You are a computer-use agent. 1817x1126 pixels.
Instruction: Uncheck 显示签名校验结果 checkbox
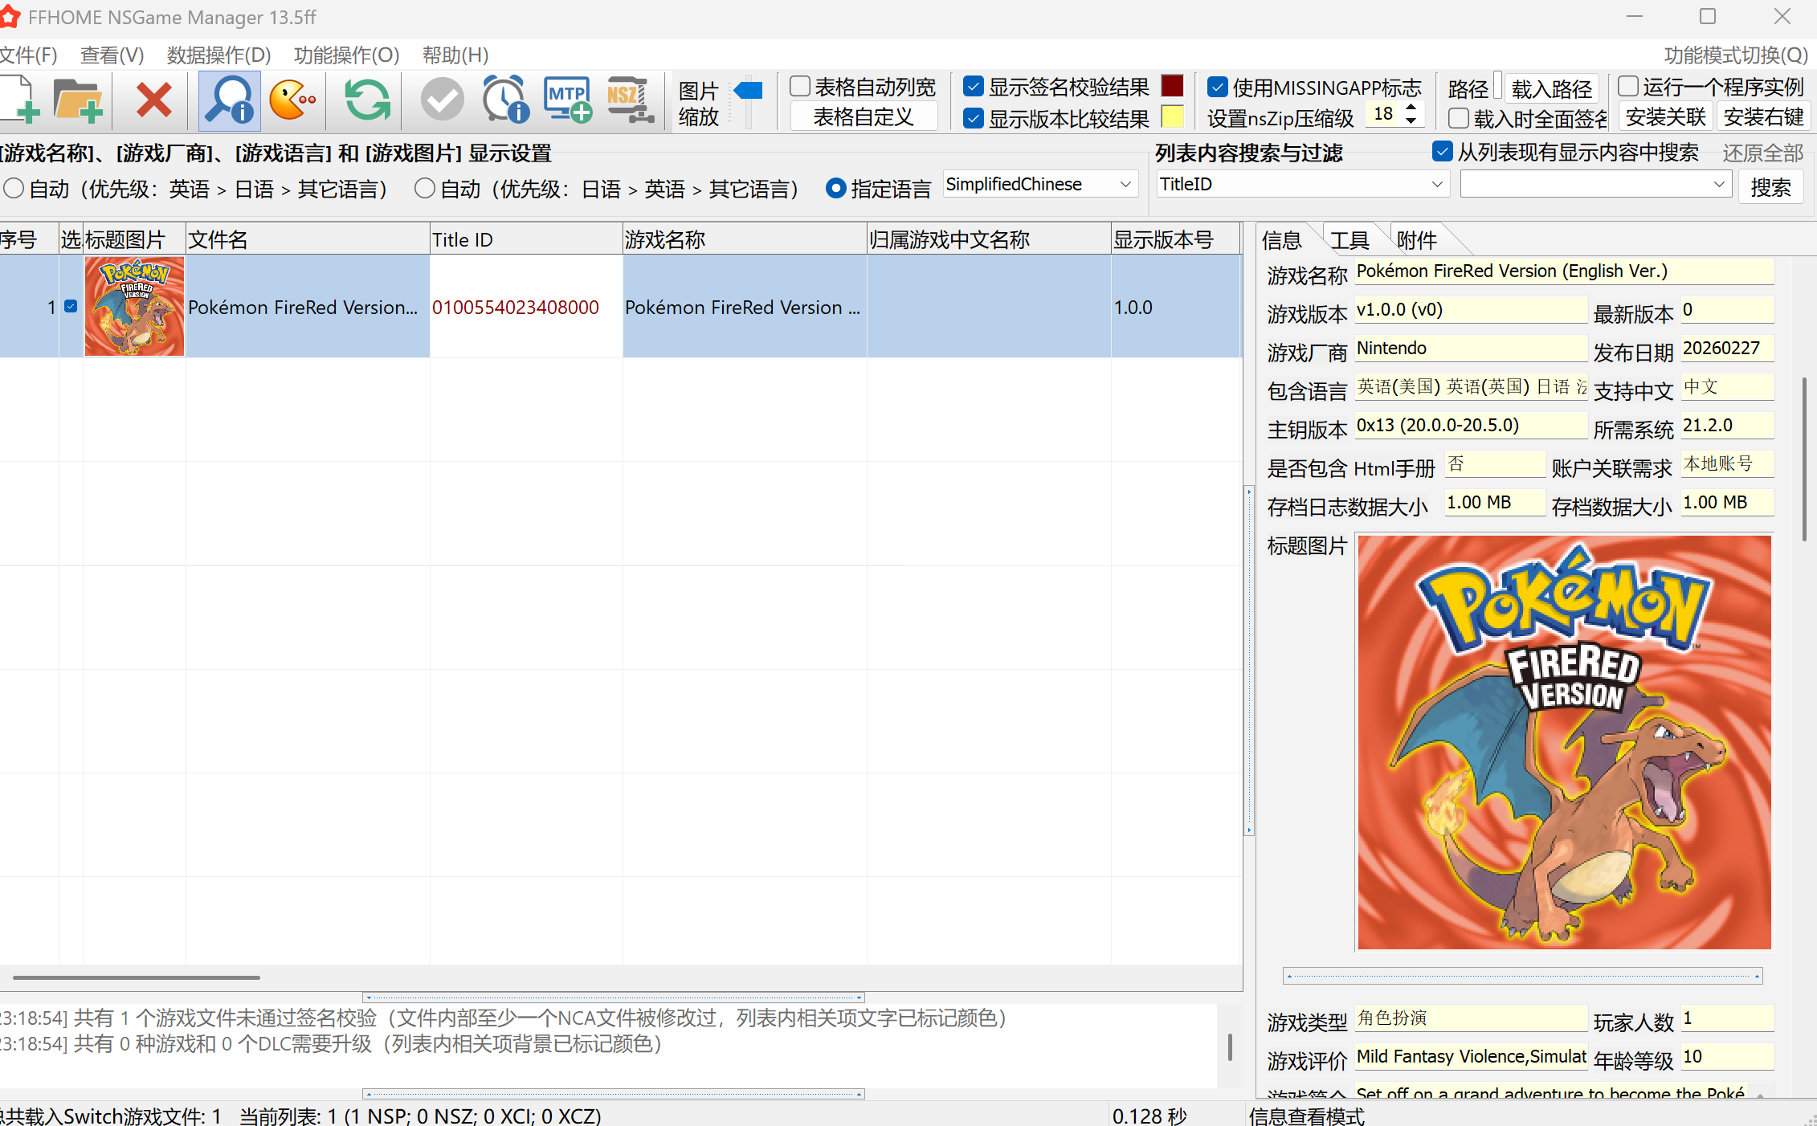[x=974, y=86]
